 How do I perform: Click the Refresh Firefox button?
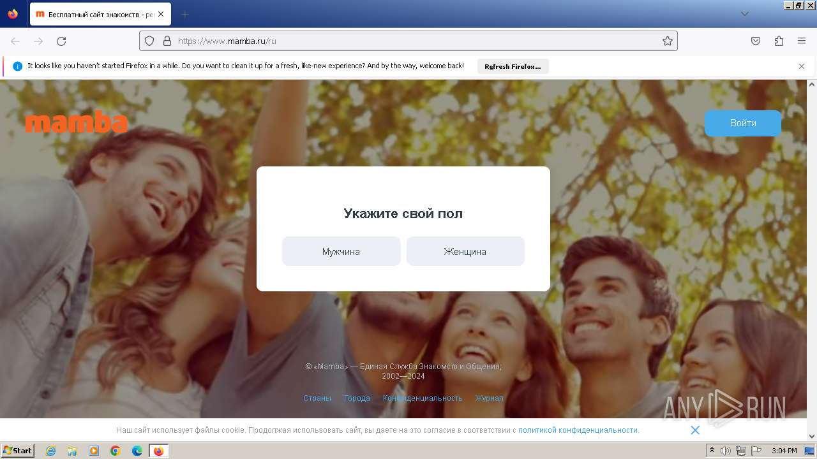point(513,66)
